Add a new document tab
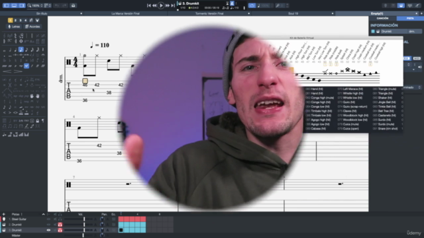Image resolution: width=424 pixels, height=238 pixels. (x=421, y=13)
